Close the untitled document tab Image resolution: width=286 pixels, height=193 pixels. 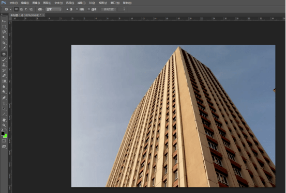(43, 15)
